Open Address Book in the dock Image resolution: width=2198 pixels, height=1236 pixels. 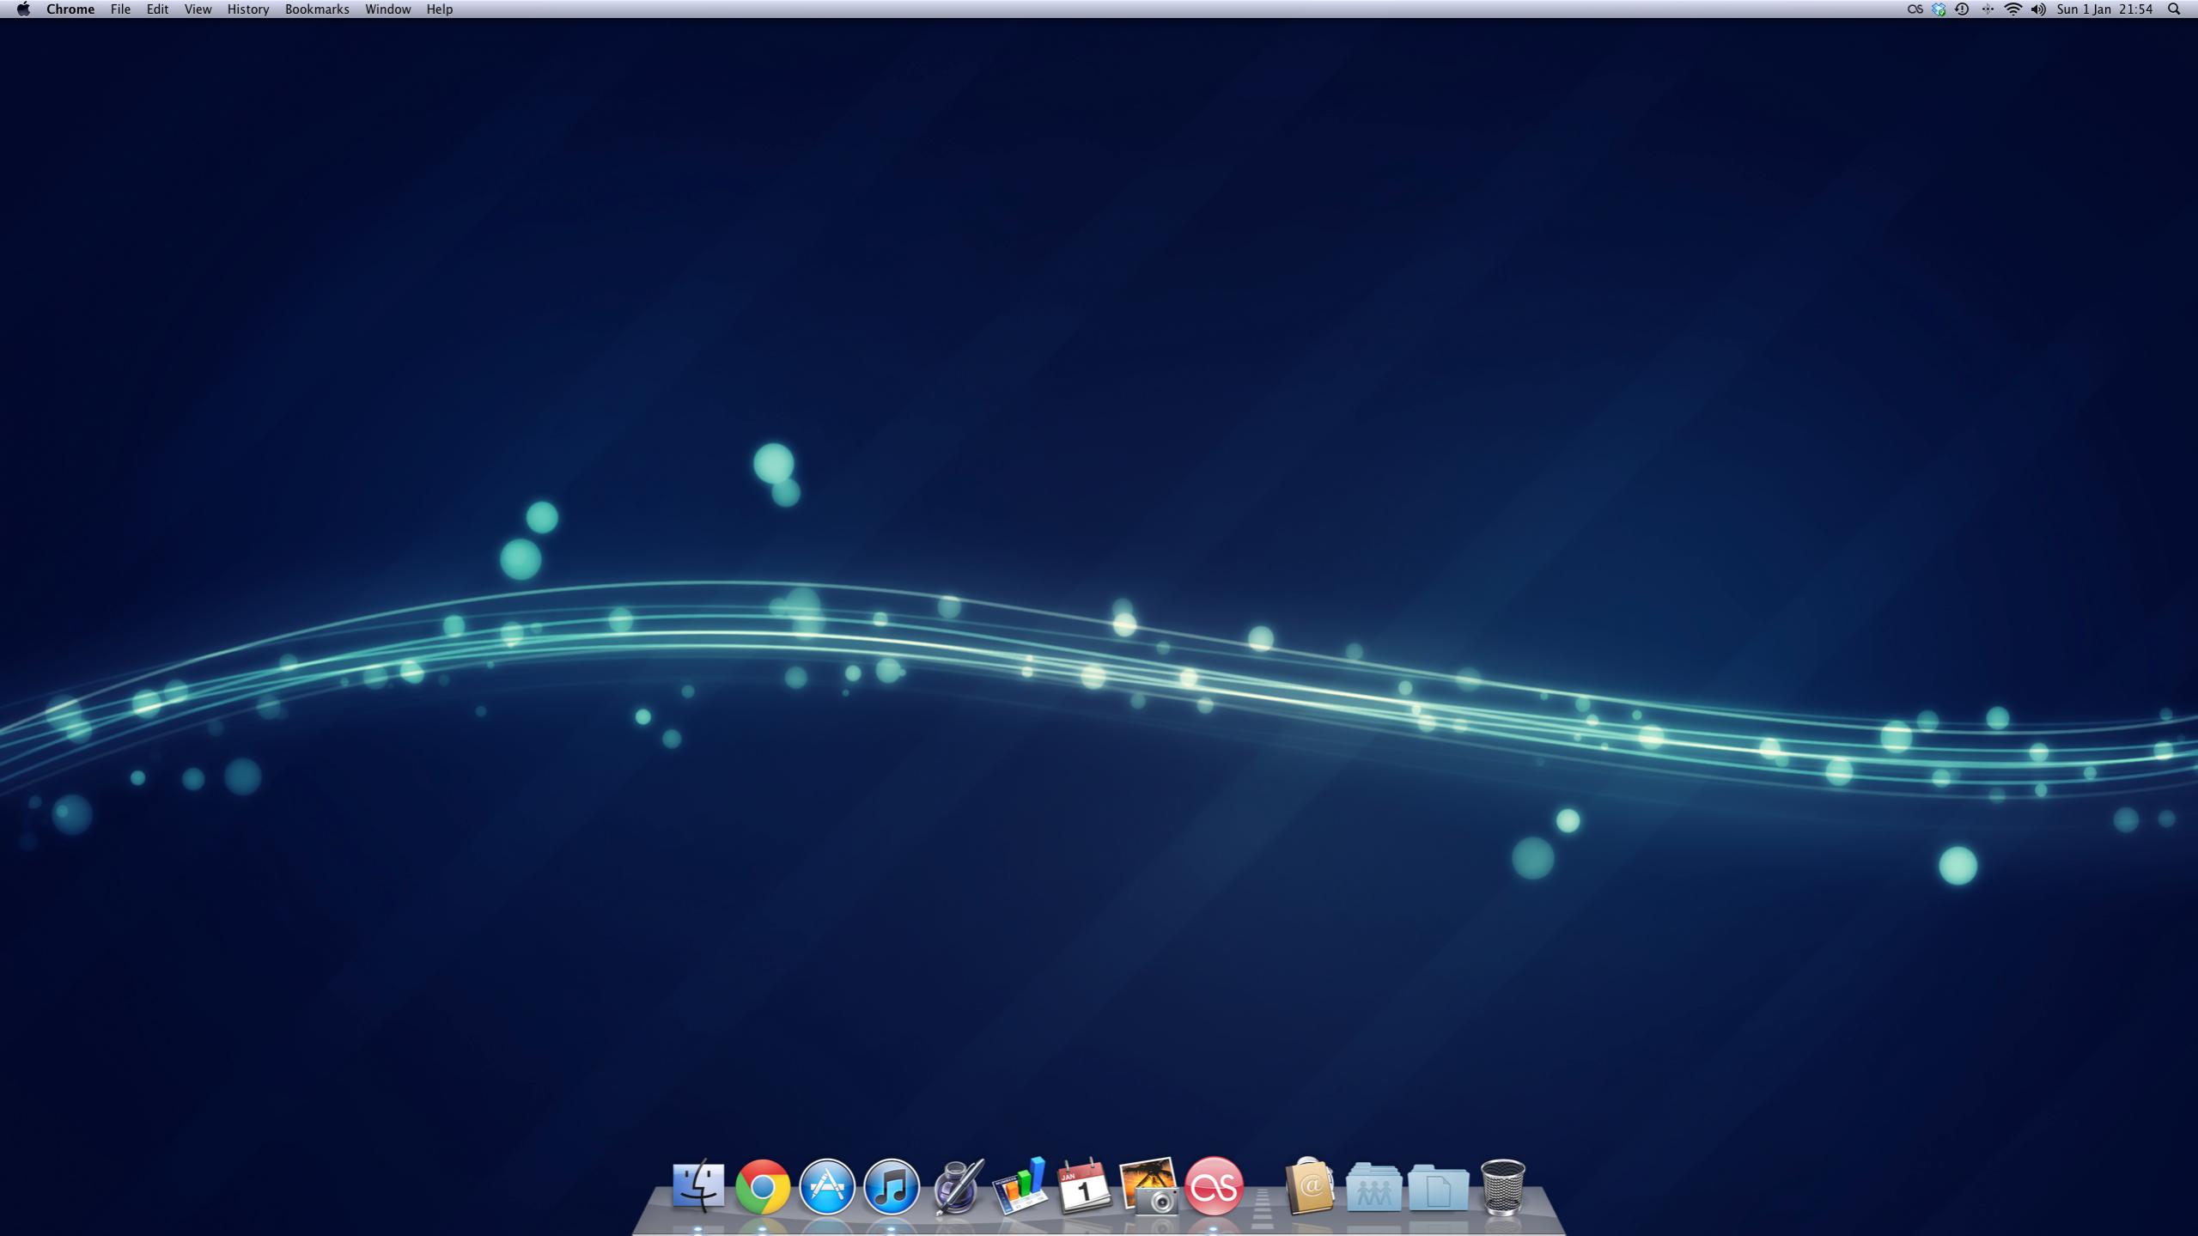point(1310,1186)
